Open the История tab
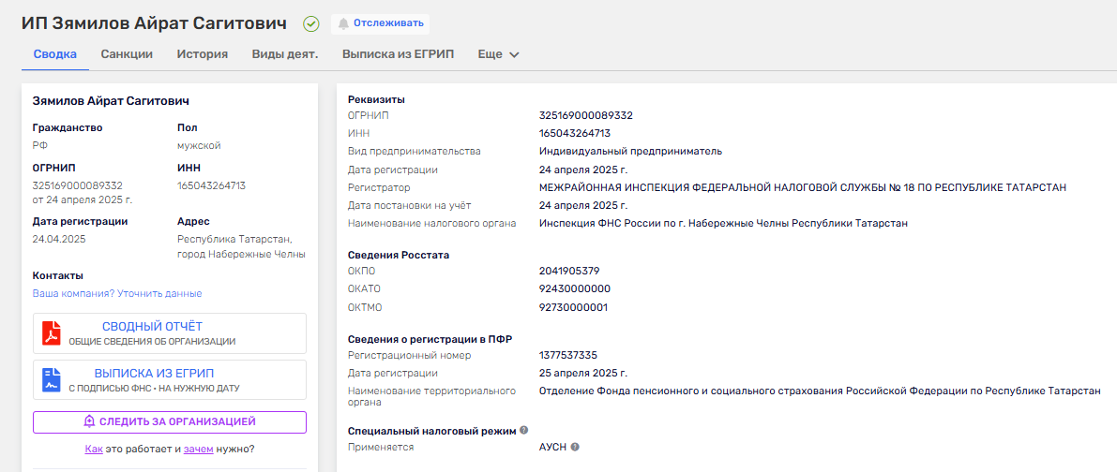1117x472 pixels. [203, 54]
